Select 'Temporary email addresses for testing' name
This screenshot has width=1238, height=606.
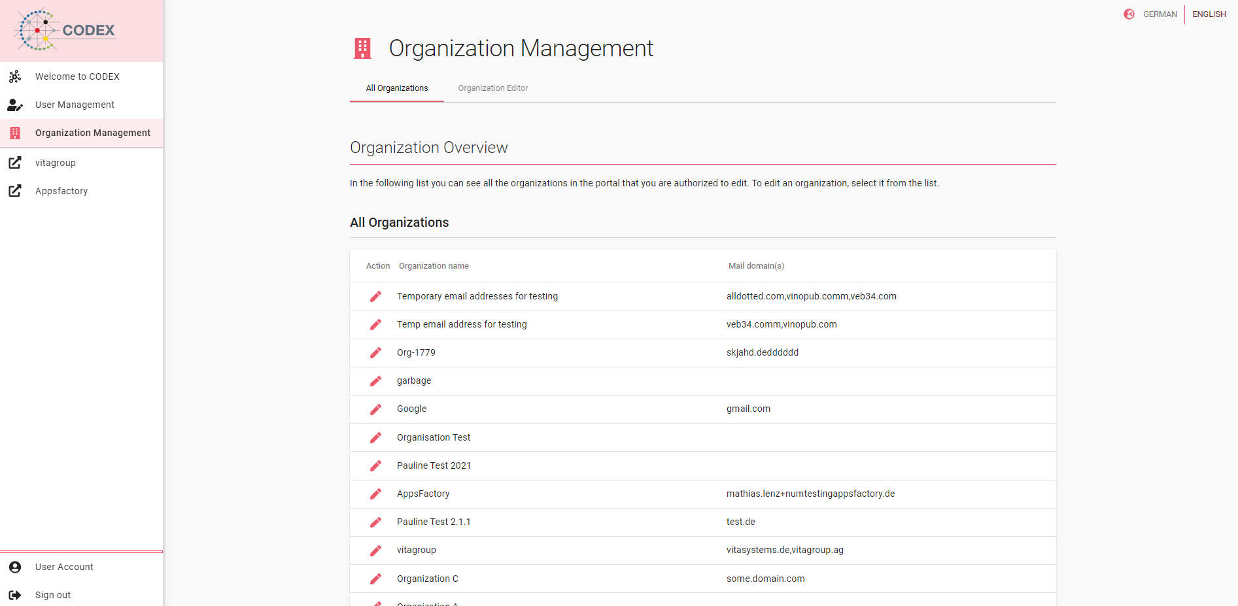click(x=477, y=296)
